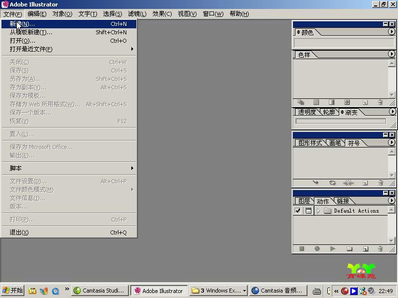The height and width of the screenshot is (298, 398).
Task: Click New Swatch icon in 色样 panel
Action: coord(365,102)
